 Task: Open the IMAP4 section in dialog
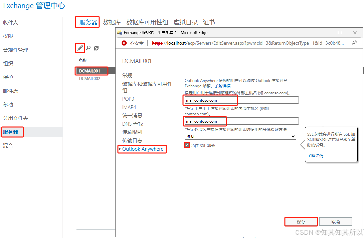pyautogui.click(x=129, y=107)
